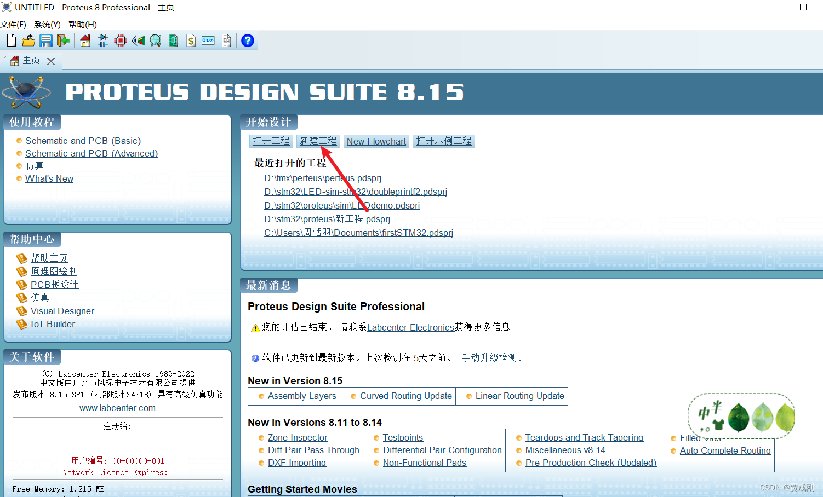Close the 主页 tab
The width and height of the screenshot is (823, 497).
click(51, 61)
